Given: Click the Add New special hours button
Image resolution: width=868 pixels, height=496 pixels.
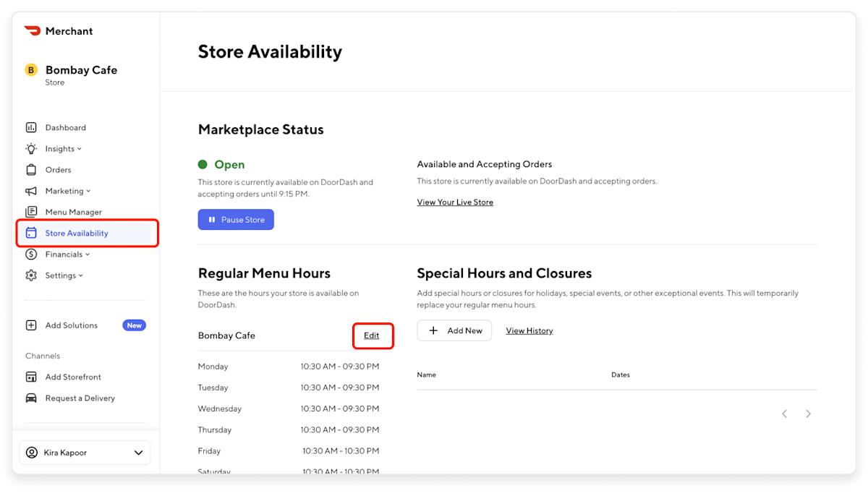Looking at the screenshot, I should point(454,330).
